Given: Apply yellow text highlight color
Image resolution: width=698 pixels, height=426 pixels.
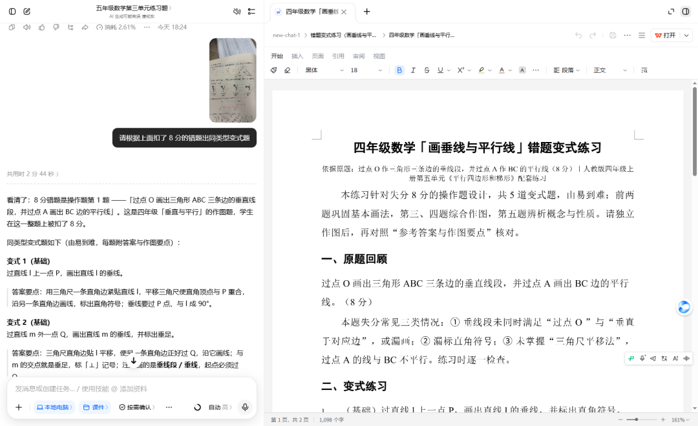Looking at the screenshot, I should (x=481, y=70).
